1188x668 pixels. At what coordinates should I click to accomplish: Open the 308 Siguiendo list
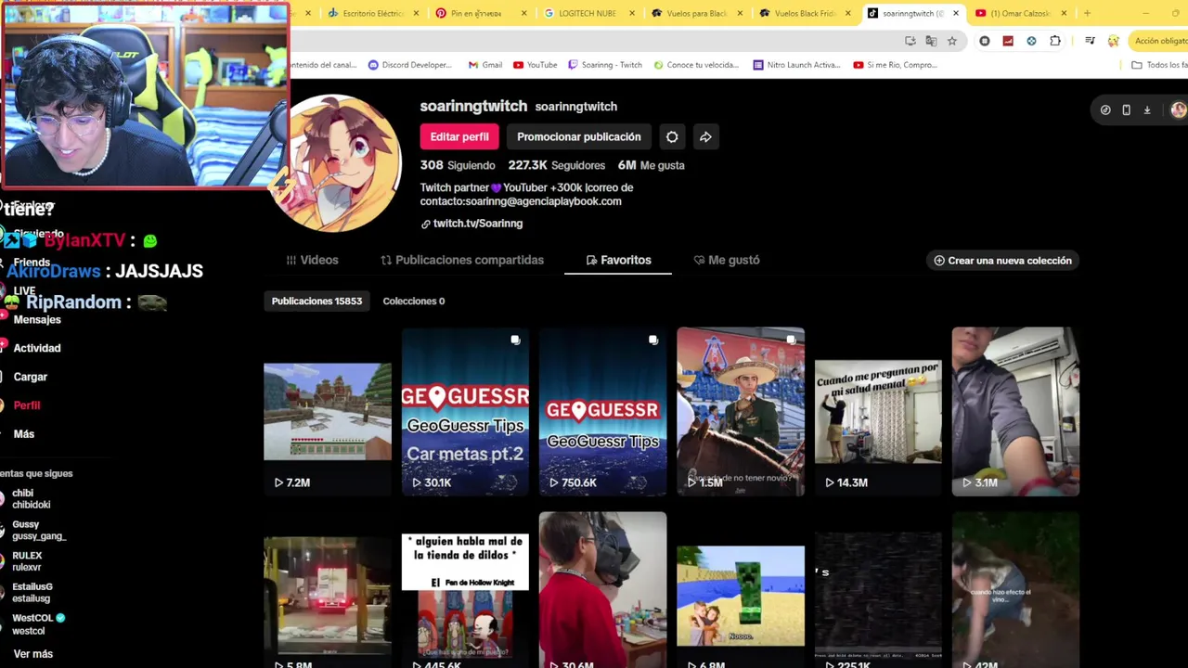tap(458, 165)
